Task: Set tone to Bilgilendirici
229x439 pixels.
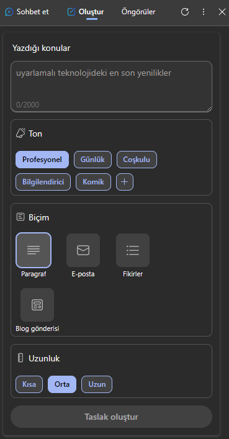Action: (43, 182)
